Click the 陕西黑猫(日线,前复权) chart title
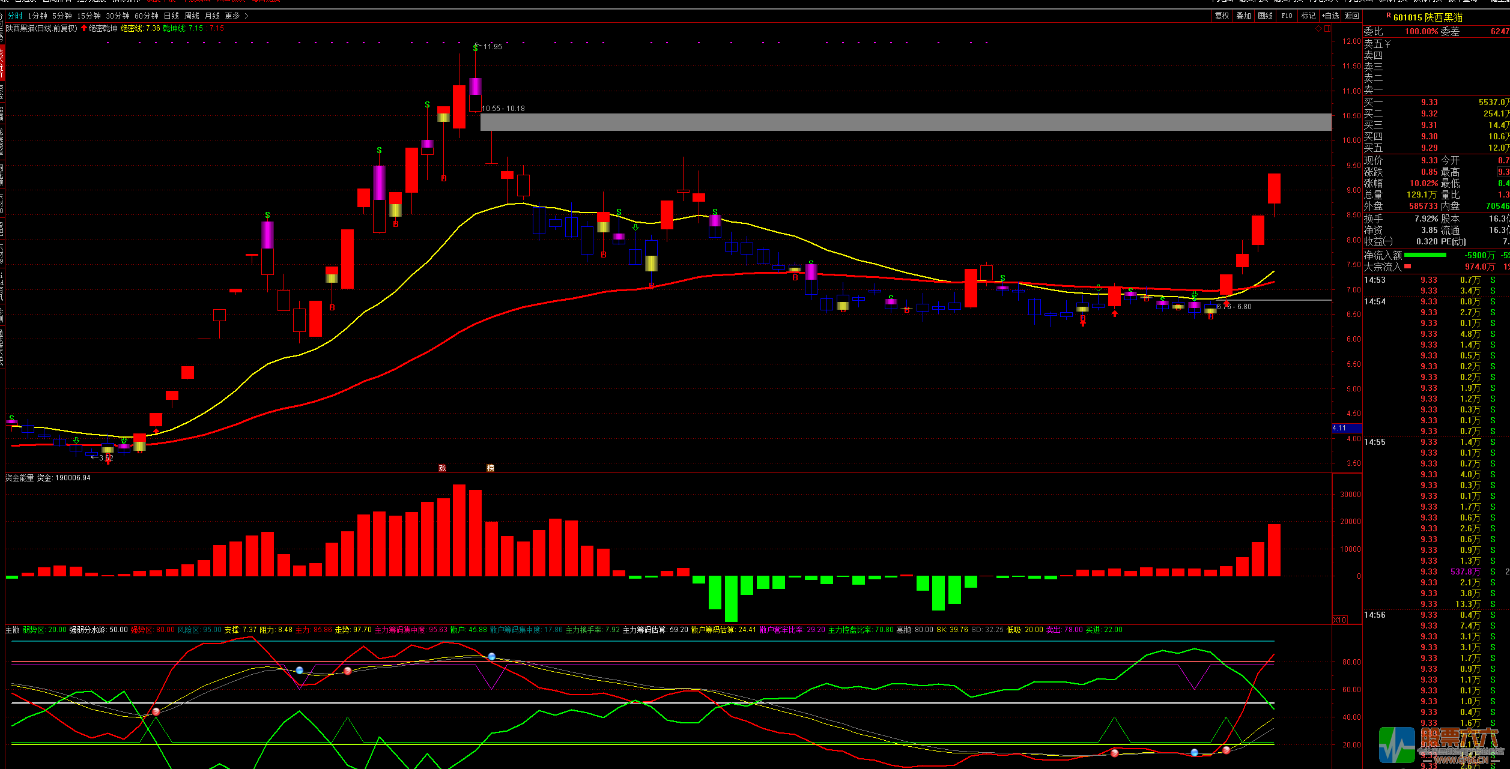The image size is (1510, 769). (41, 28)
